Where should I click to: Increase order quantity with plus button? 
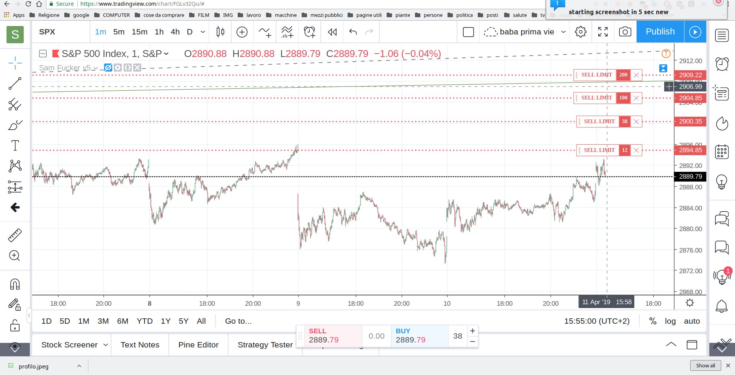click(x=473, y=331)
